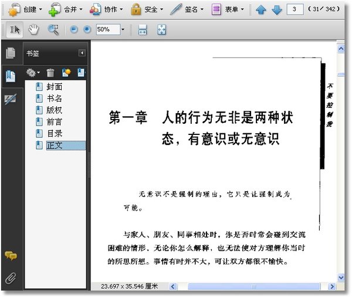The height and width of the screenshot is (298, 352).
Task: Select the Marquee Zoom tool
Action: [53, 29]
